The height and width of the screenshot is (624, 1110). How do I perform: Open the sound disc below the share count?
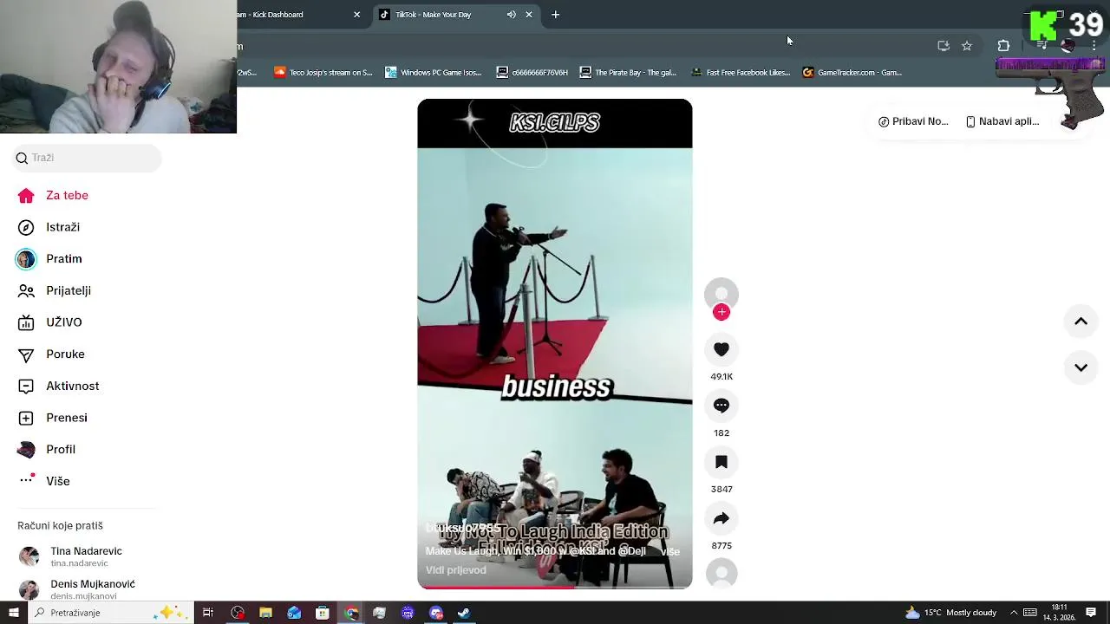click(721, 573)
